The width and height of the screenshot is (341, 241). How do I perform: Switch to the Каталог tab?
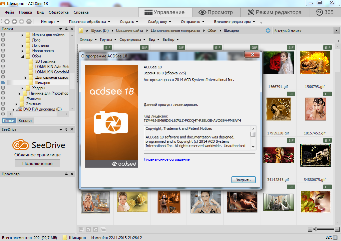(x=25, y=121)
